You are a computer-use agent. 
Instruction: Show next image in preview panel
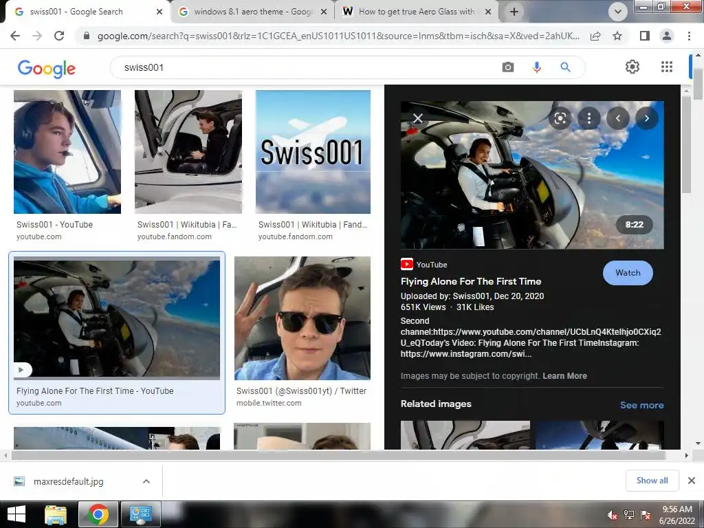click(646, 118)
